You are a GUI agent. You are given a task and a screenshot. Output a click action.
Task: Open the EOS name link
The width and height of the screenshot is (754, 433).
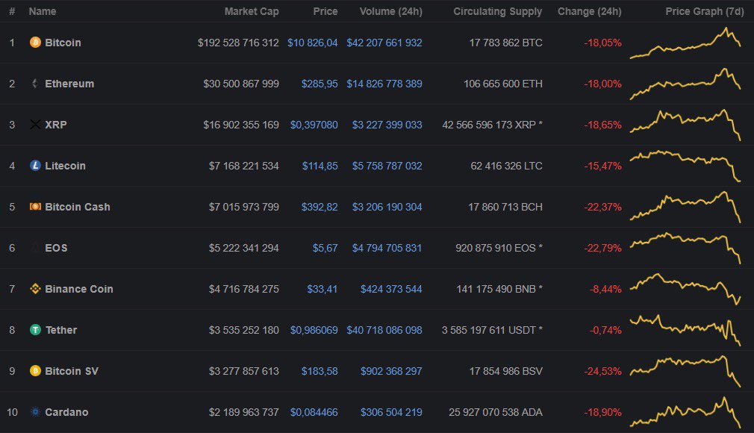(56, 248)
